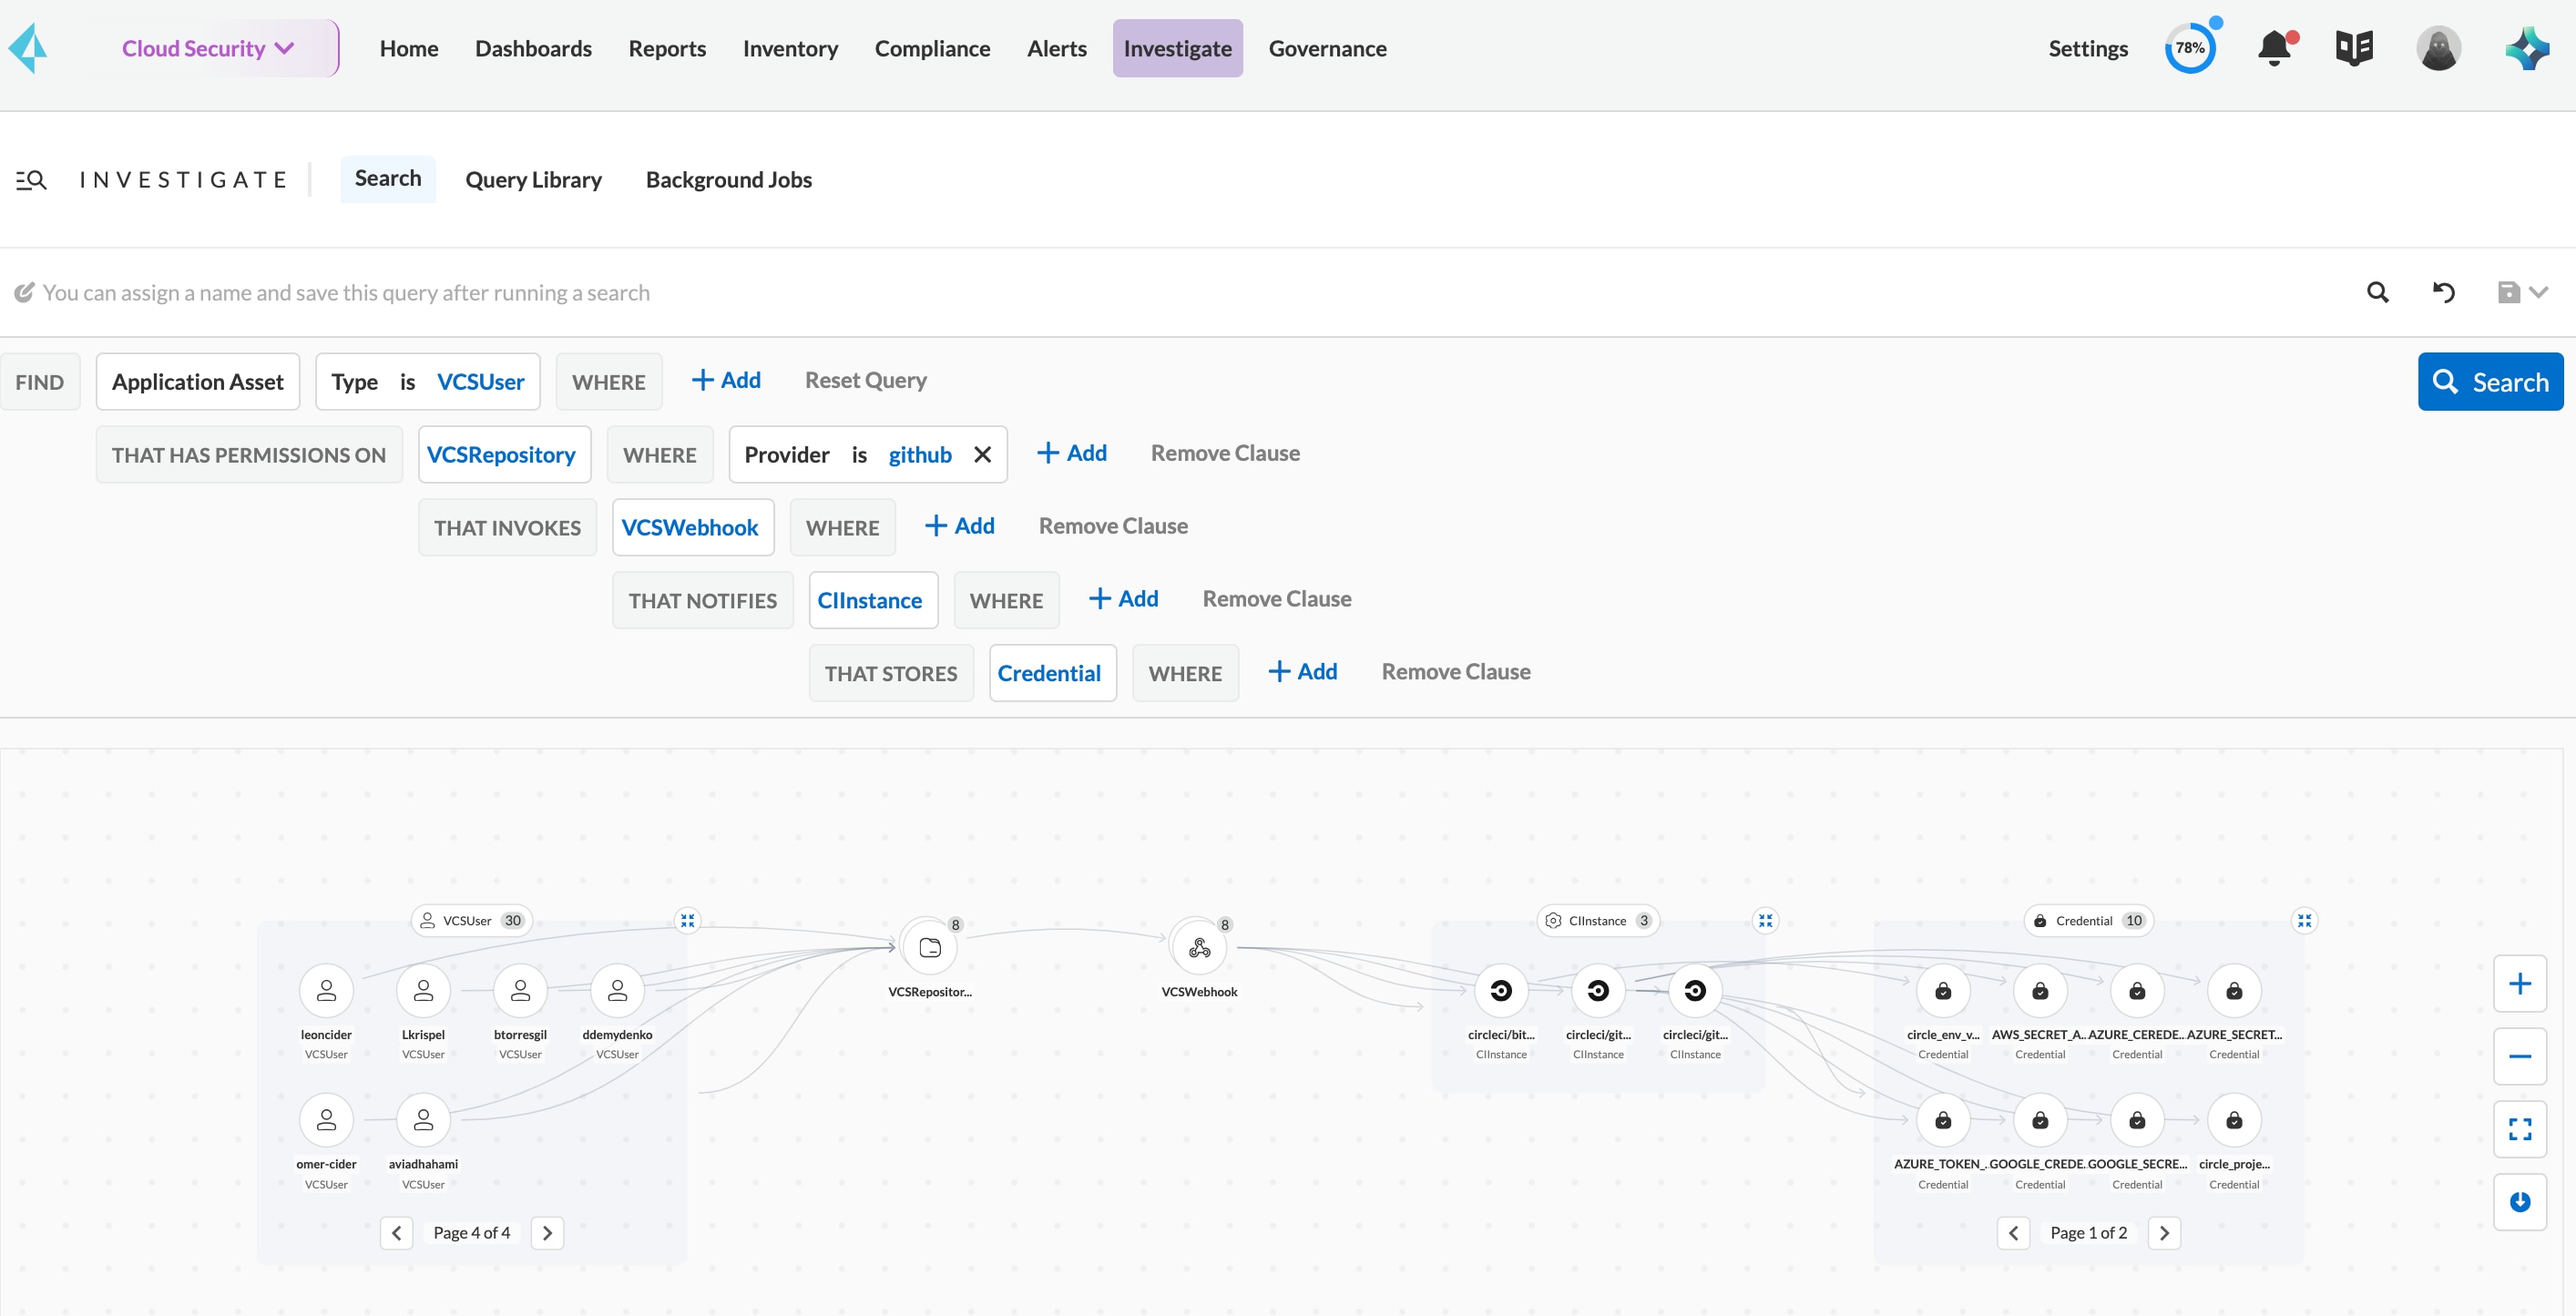
Task: Click the blue Search button
Action: click(x=2489, y=381)
